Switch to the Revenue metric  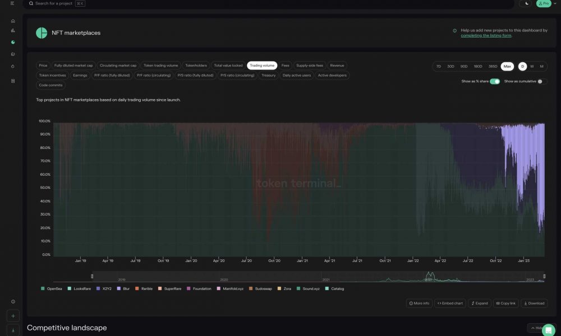[337, 66]
